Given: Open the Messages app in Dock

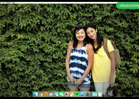Looking at the screenshot, I should [56, 94].
